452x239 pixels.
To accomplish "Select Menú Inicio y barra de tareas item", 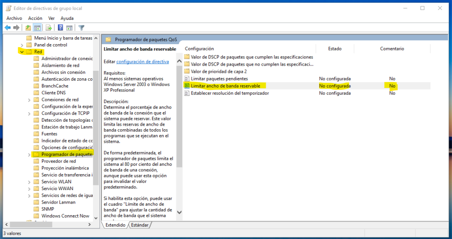I will [x=63, y=38].
